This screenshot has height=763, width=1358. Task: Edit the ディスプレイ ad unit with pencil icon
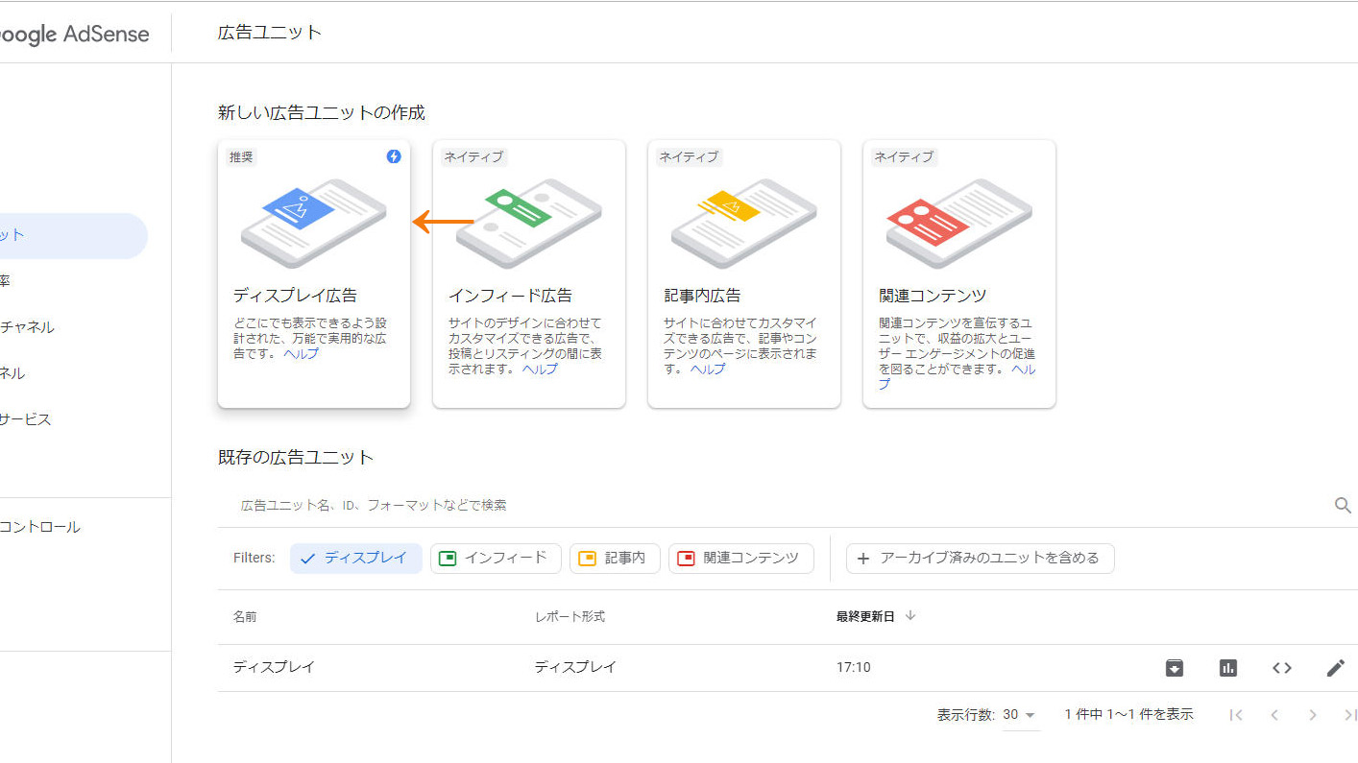(1336, 668)
